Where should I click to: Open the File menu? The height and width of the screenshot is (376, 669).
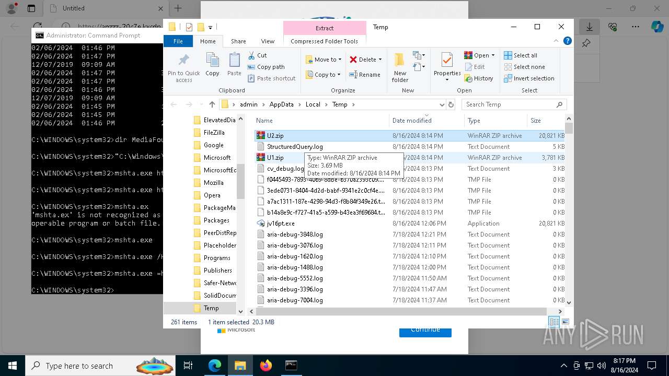click(x=178, y=41)
